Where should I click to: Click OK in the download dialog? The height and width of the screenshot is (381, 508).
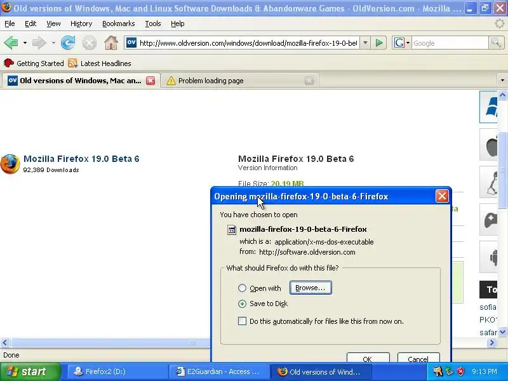point(368,358)
